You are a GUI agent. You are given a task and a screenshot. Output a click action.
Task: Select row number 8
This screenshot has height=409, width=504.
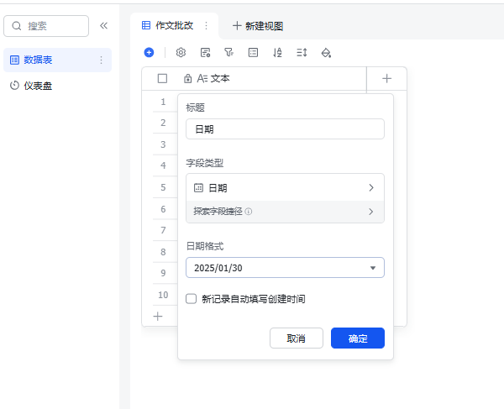(x=163, y=252)
